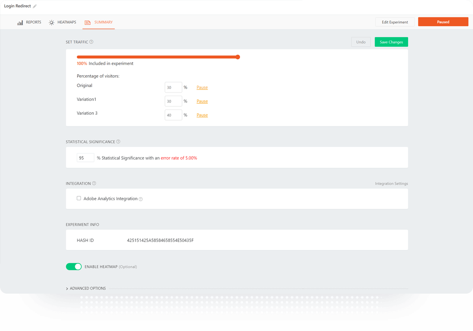The image size is (473, 331).
Task: Click the traffic inclusion slider handle
Action: (x=238, y=57)
